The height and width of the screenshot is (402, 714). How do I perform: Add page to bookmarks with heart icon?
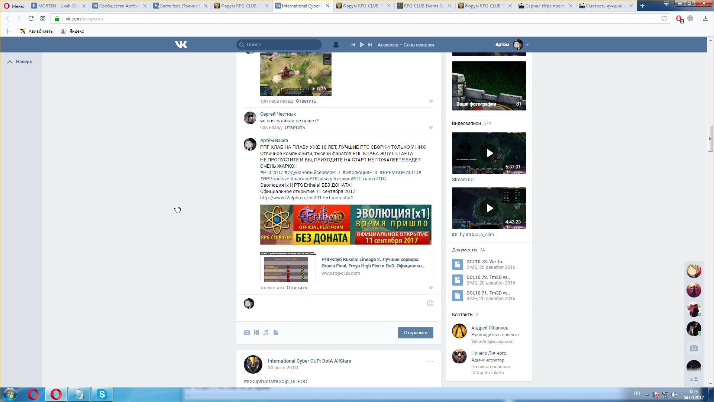[x=664, y=19]
